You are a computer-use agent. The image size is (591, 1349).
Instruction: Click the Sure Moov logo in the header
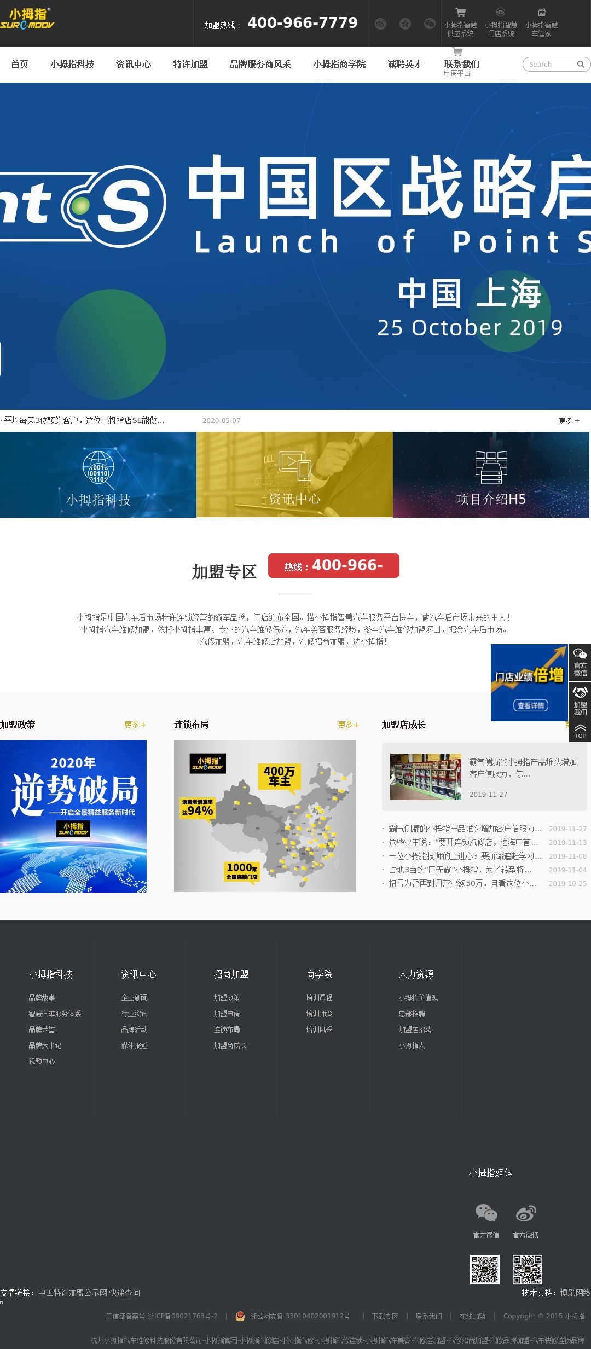tap(27, 18)
